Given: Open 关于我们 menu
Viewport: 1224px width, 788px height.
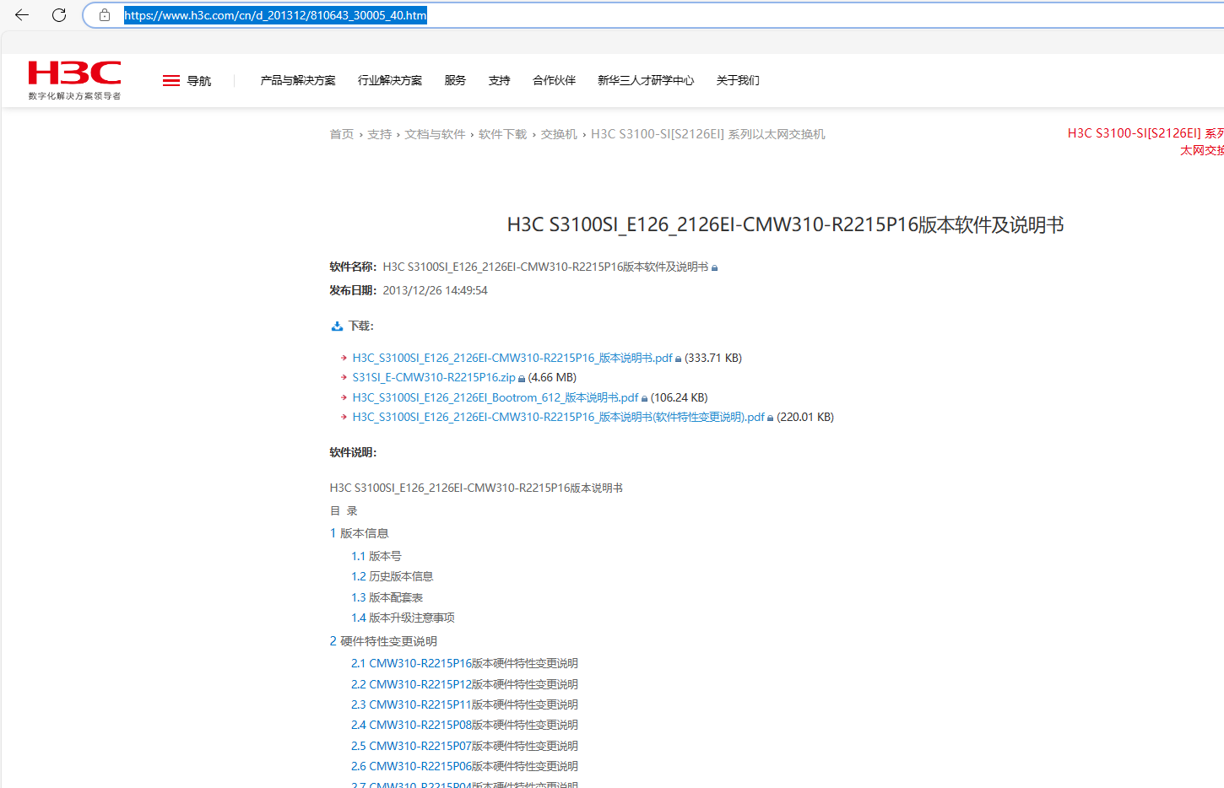Looking at the screenshot, I should [x=738, y=81].
